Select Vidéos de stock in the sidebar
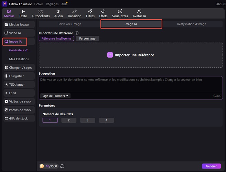 (x=19, y=101)
